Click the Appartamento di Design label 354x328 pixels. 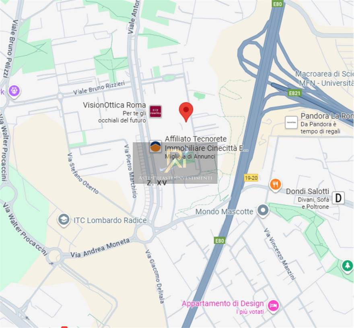pyautogui.click(x=222, y=303)
